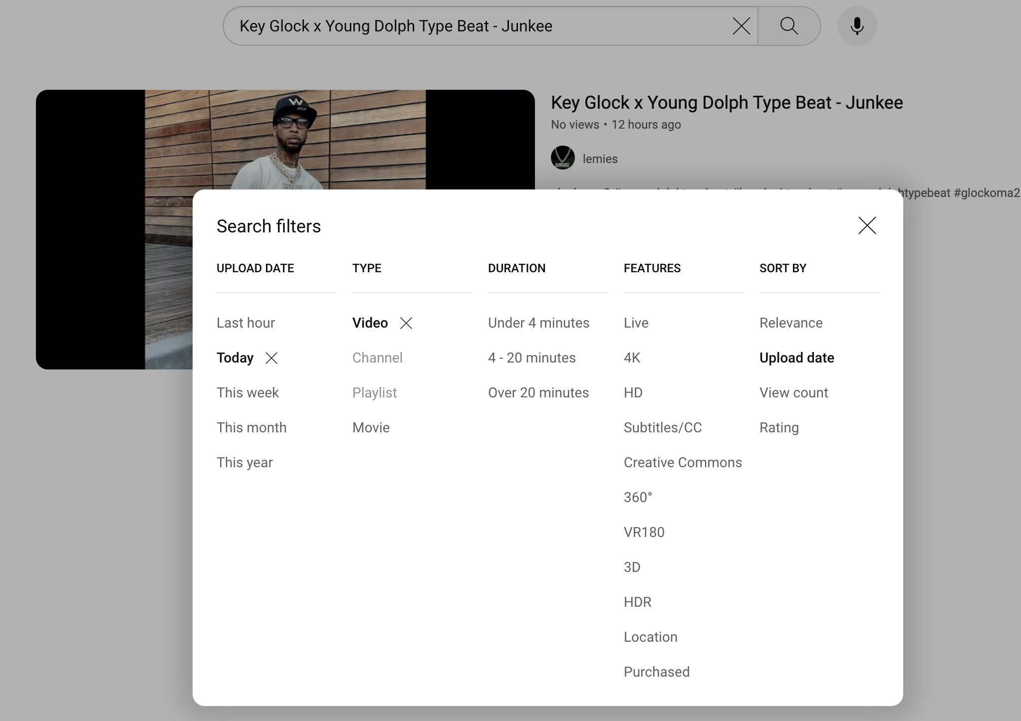Enable the 4K feature filter

click(x=632, y=358)
